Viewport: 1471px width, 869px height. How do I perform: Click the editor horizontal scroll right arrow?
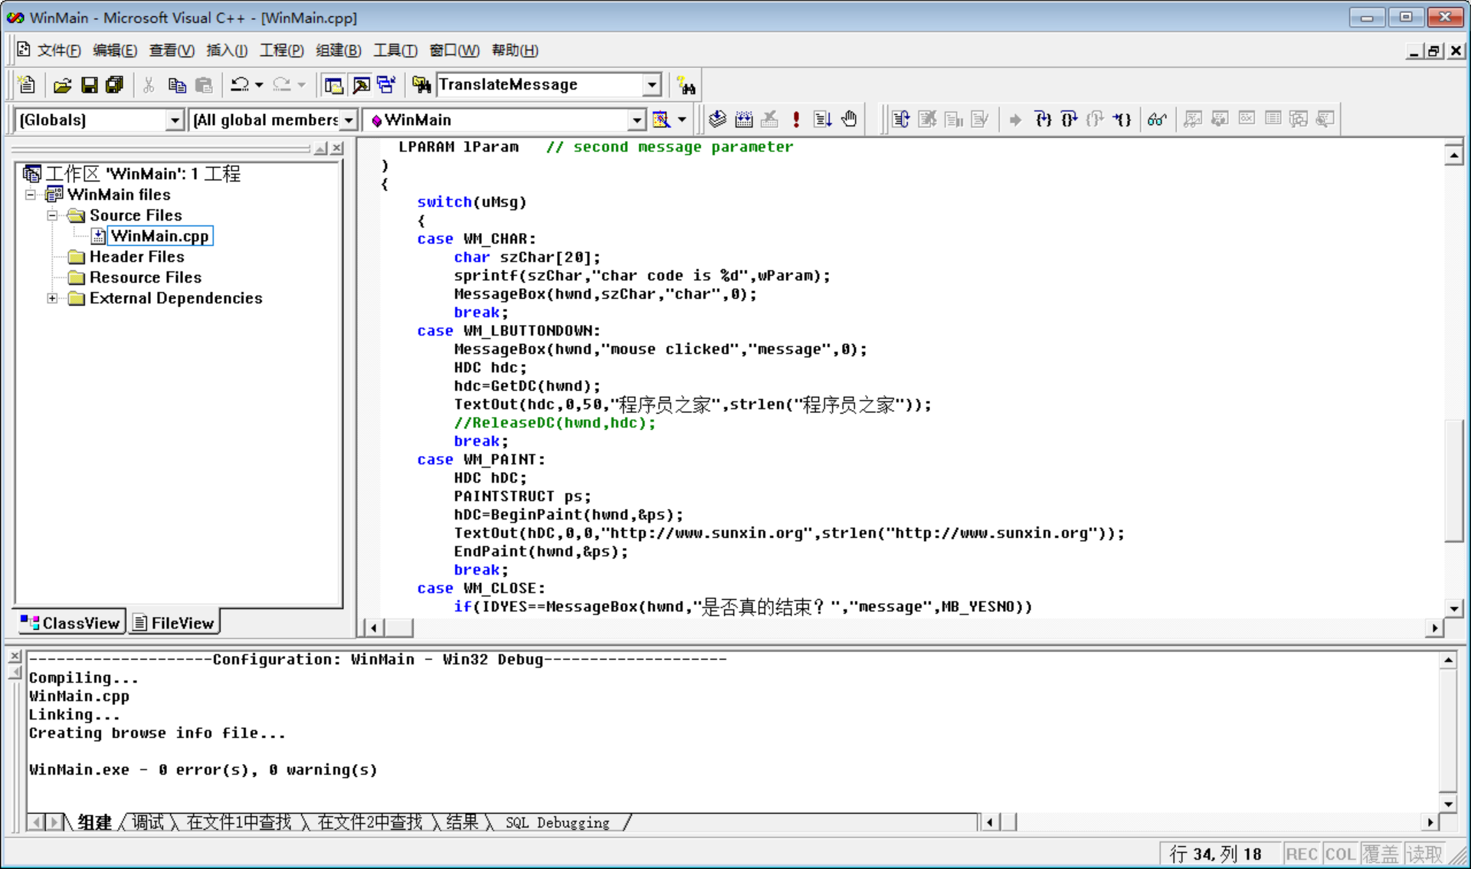pyautogui.click(x=1434, y=628)
